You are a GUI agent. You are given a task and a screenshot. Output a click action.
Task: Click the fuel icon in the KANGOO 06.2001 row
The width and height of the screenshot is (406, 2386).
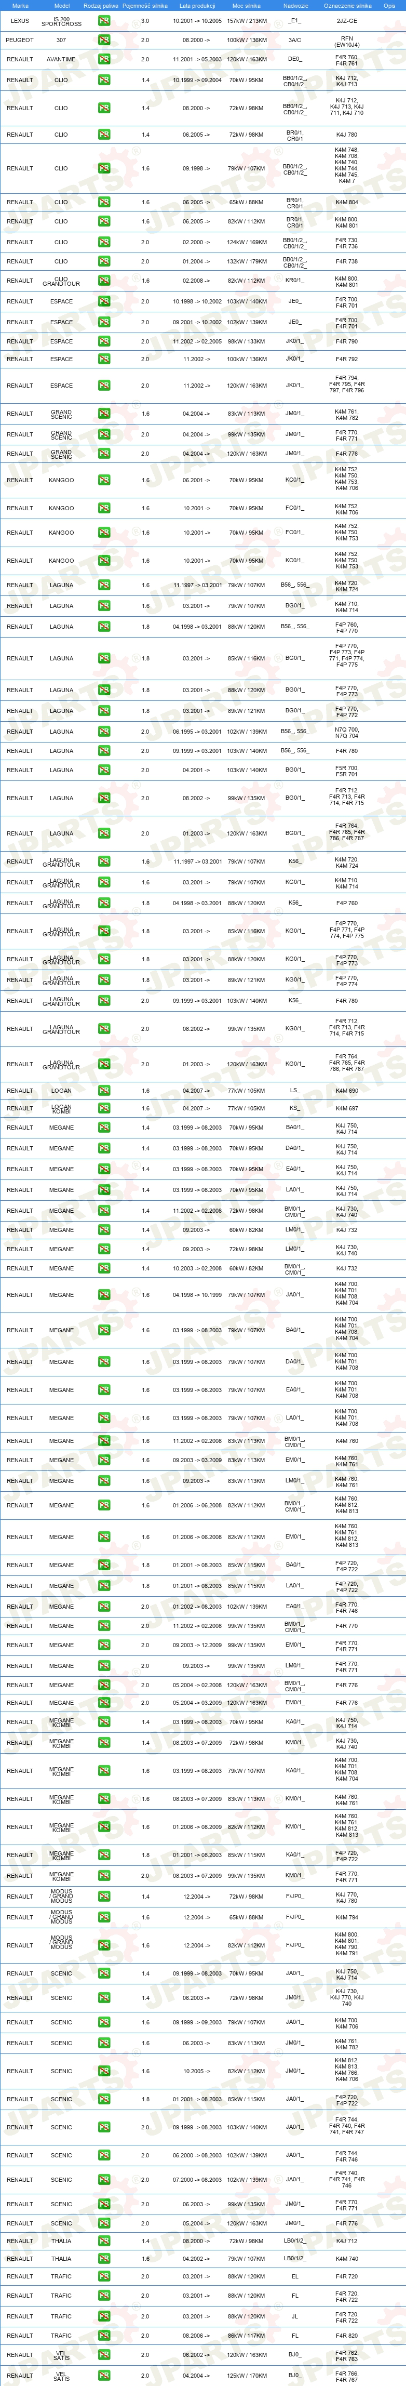tap(104, 480)
